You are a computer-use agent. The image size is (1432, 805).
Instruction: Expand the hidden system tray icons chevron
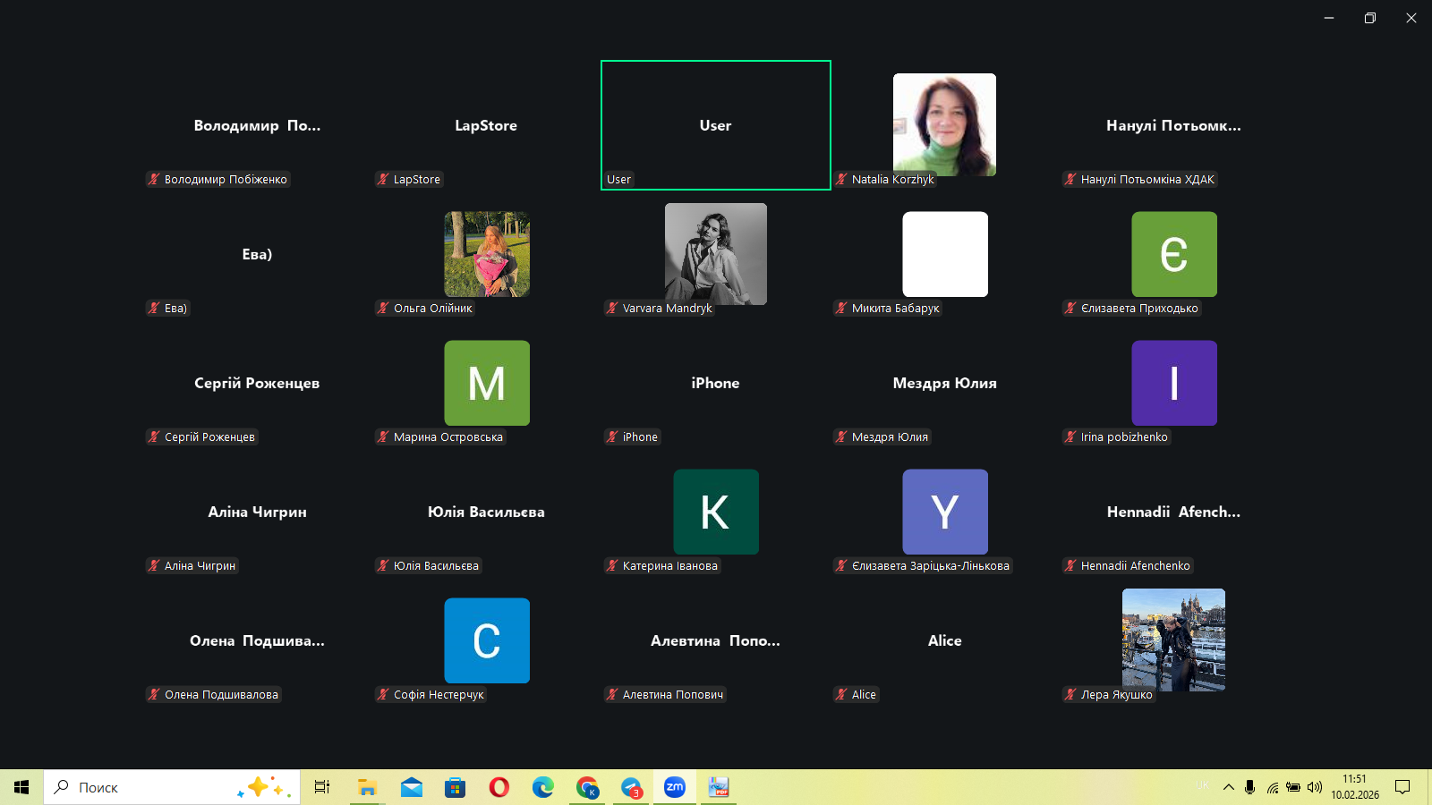coord(1228,787)
